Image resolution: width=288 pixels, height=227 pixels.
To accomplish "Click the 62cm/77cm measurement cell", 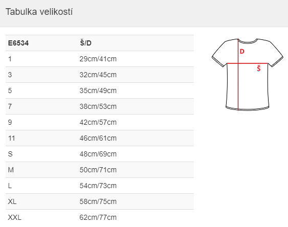I will point(98,217).
